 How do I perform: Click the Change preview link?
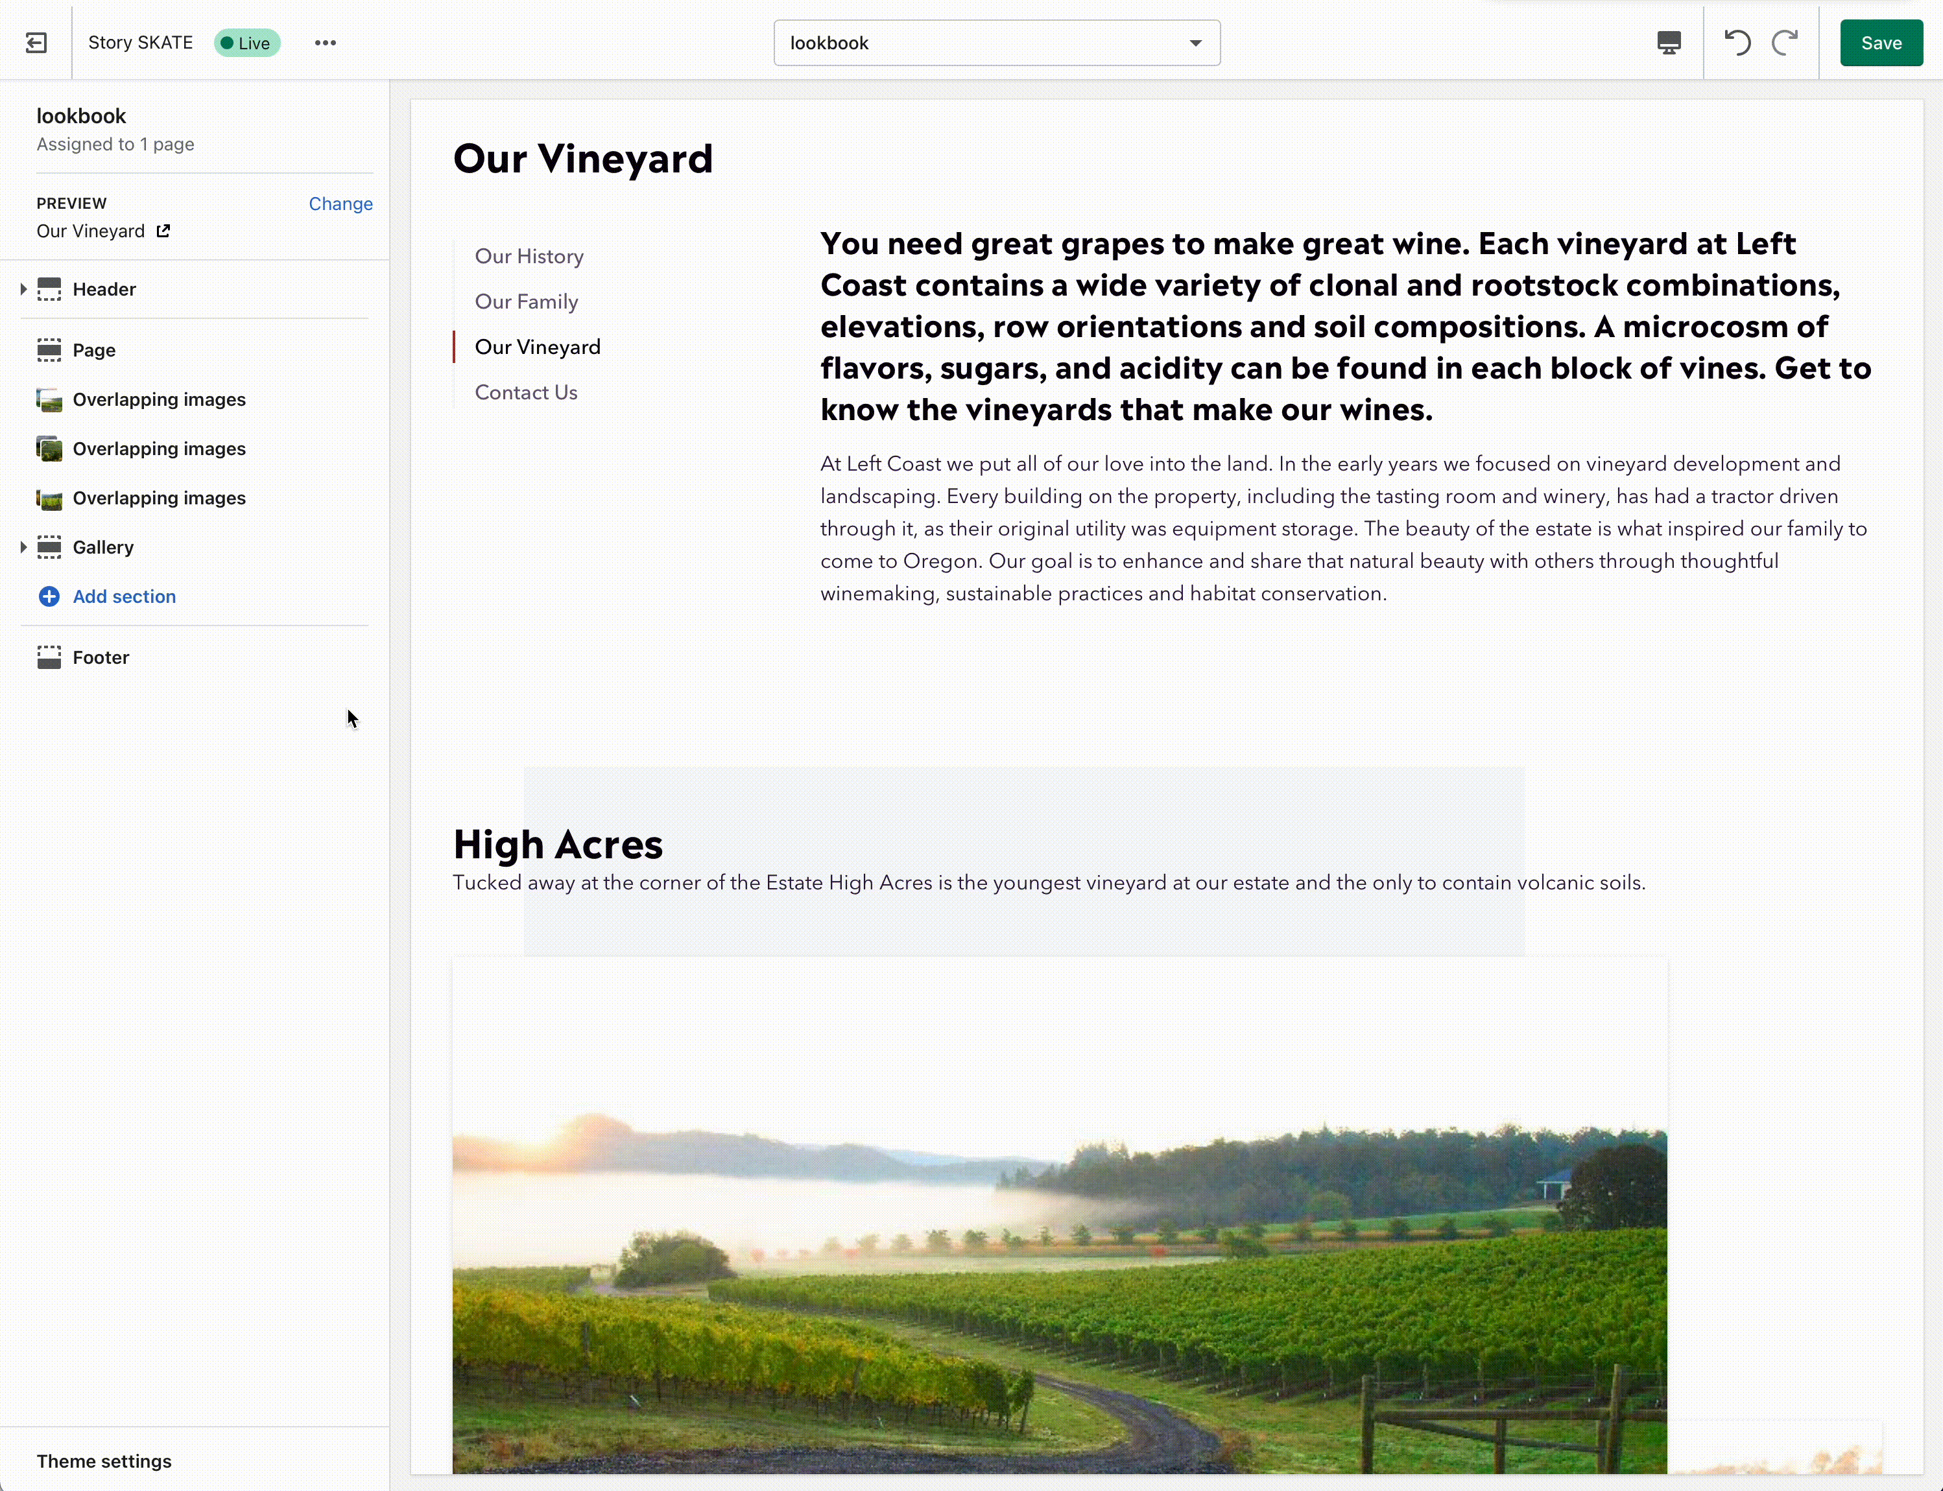[x=340, y=204]
